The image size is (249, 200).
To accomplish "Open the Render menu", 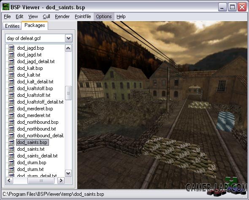I will (62, 16).
